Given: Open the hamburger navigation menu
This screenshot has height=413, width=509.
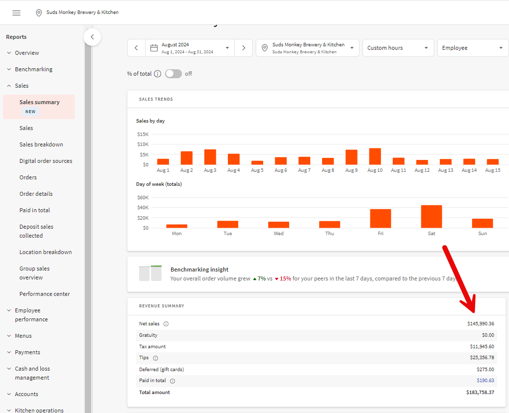Looking at the screenshot, I should coord(16,12).
